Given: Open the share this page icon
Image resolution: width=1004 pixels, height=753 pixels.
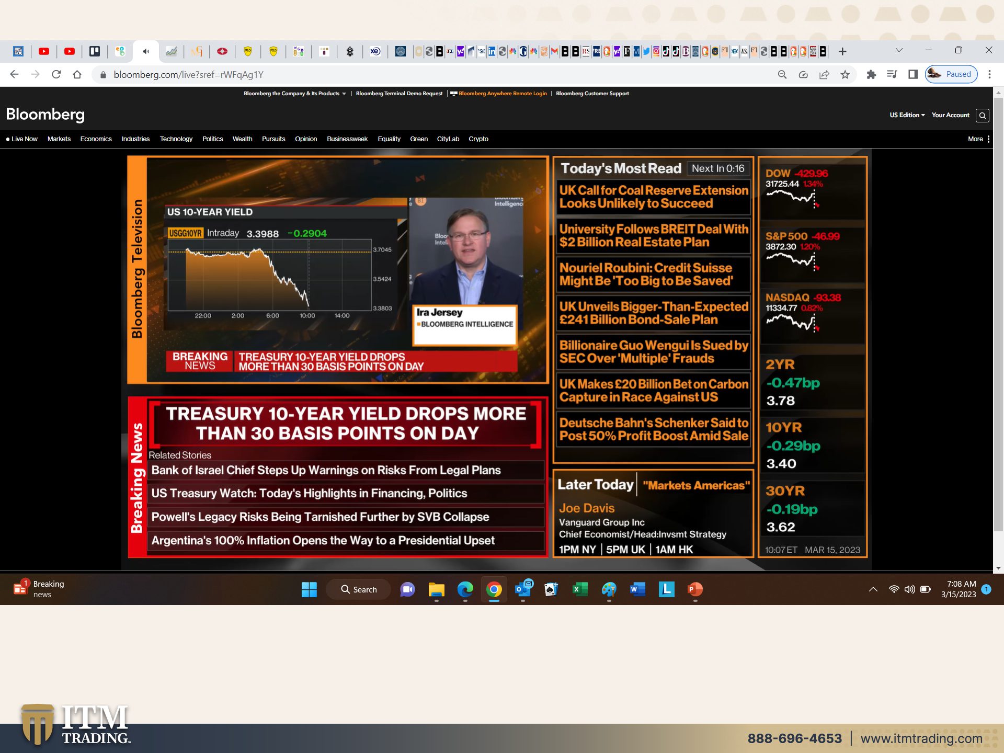Looking at the screenshot, I should pyautogui.click(x=824, y=74).
